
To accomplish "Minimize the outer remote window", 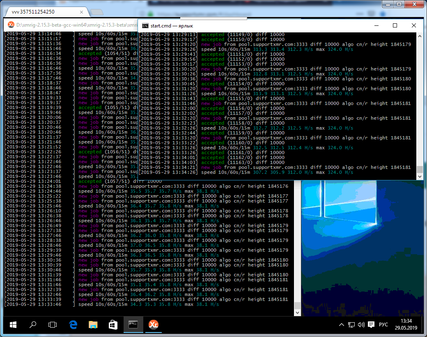I will click(x=388, y=5).
